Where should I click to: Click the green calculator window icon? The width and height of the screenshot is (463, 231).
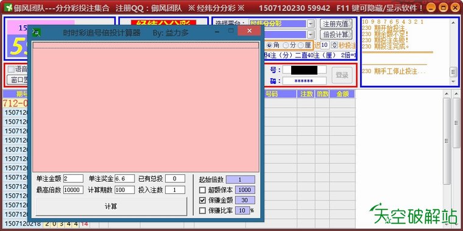[x=37, y=32]
